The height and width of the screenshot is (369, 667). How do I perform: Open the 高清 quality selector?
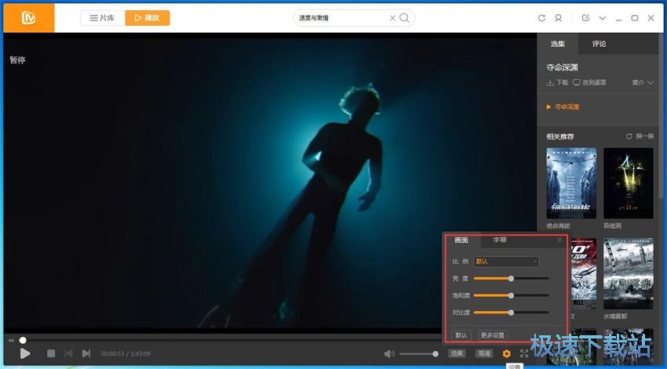pos(484,353)
